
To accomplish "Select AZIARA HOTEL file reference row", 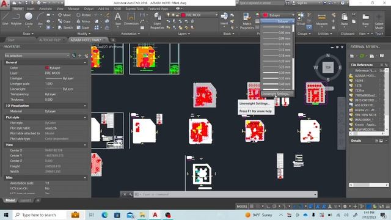I will [366, 76].
